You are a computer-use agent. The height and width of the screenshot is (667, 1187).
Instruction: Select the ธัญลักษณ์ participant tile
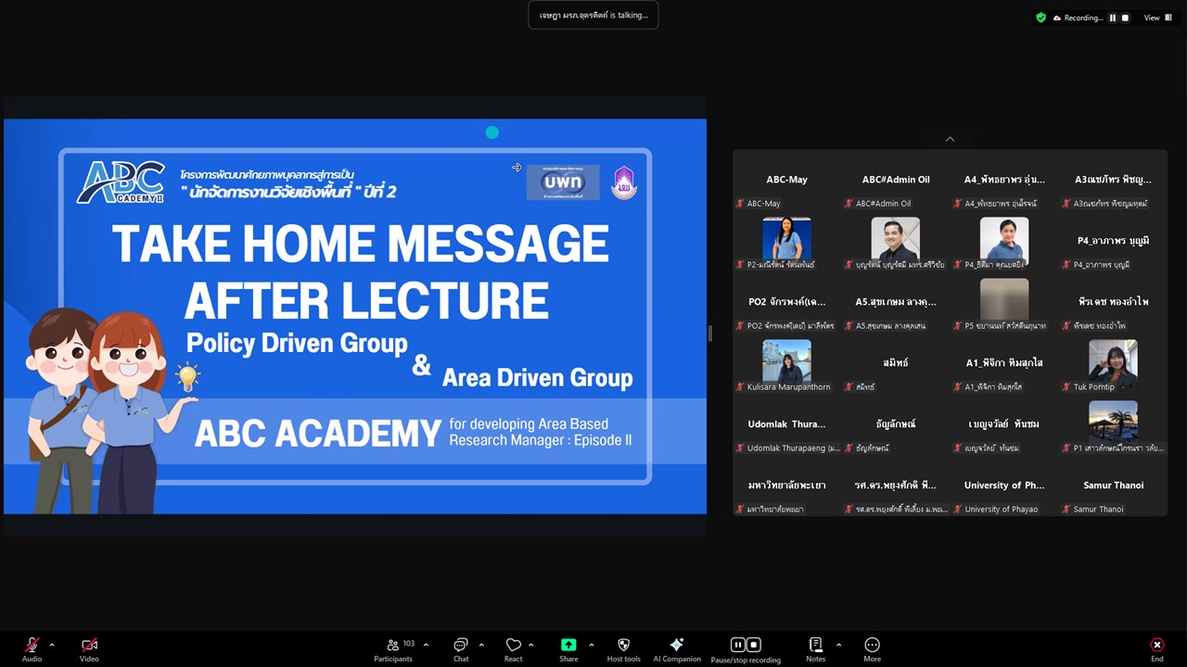coord(896,424)
